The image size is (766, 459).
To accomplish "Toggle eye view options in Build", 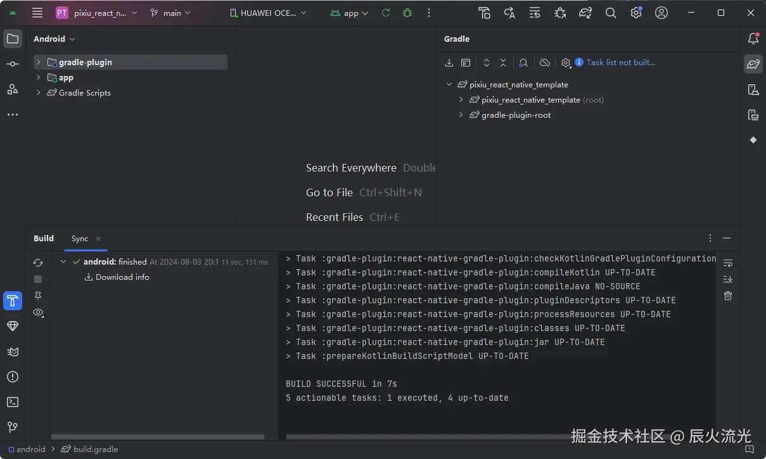I will point(38,312).
